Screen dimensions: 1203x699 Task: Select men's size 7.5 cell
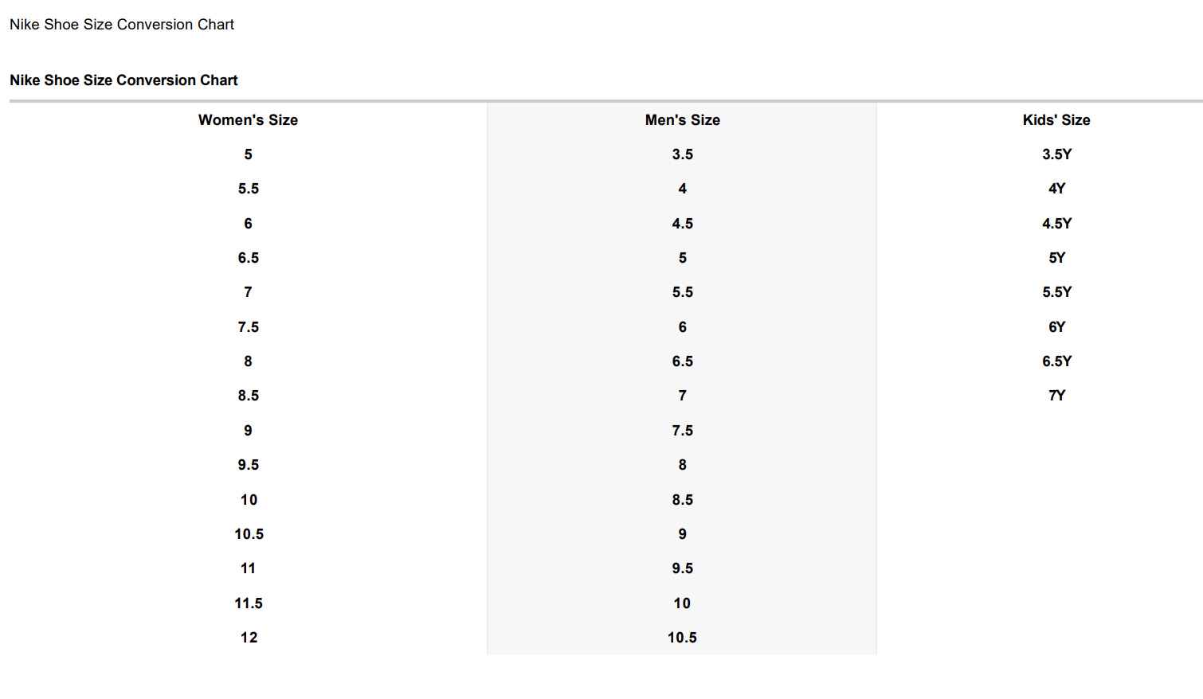tap(682, 431)
